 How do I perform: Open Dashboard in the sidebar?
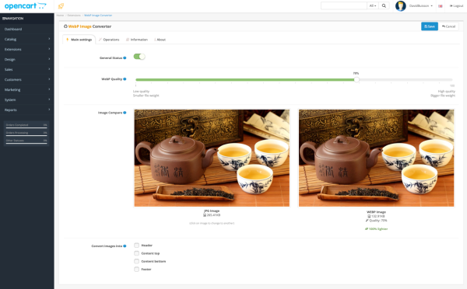click(x=26, y=30)
